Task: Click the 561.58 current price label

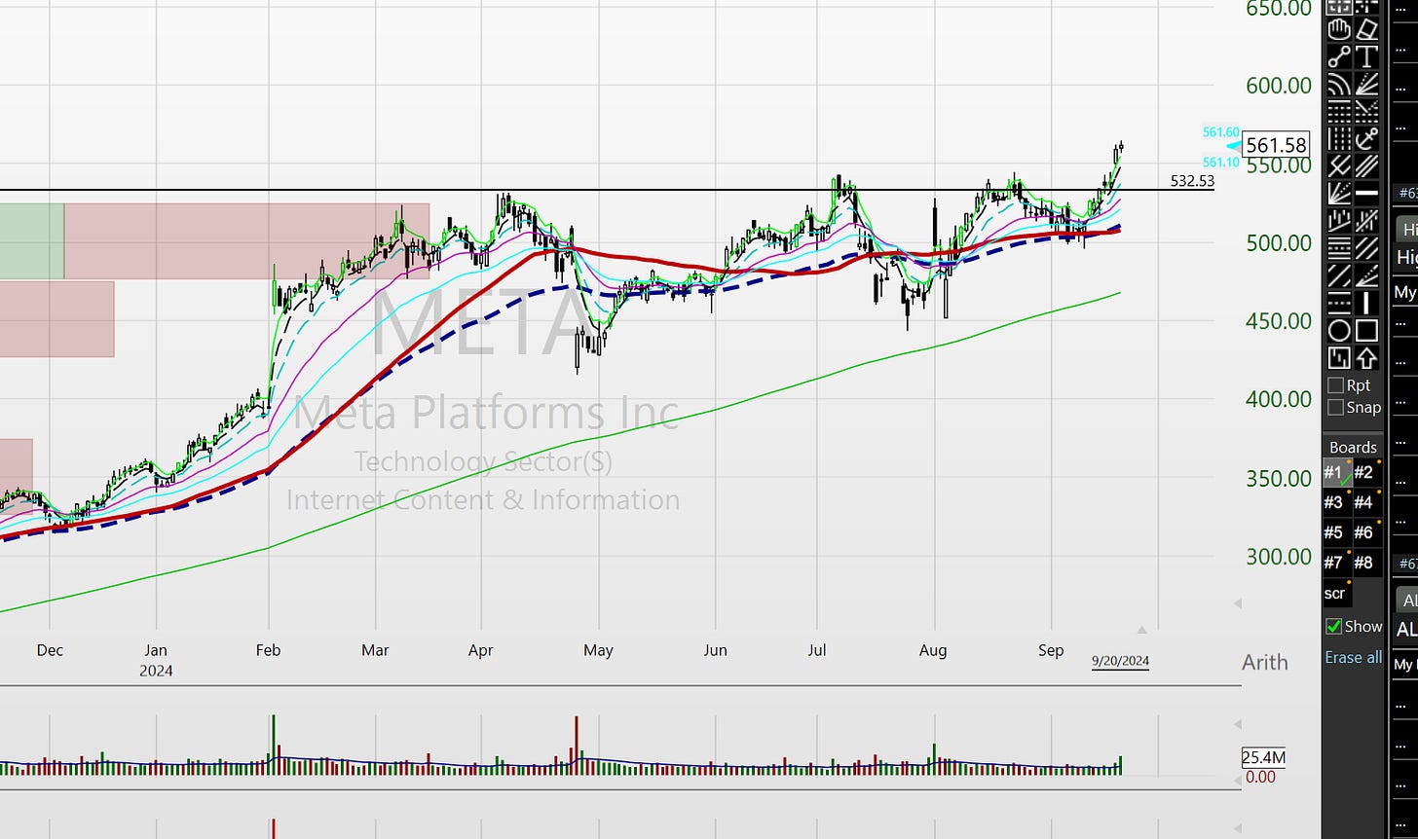Action: (1277, 145)
